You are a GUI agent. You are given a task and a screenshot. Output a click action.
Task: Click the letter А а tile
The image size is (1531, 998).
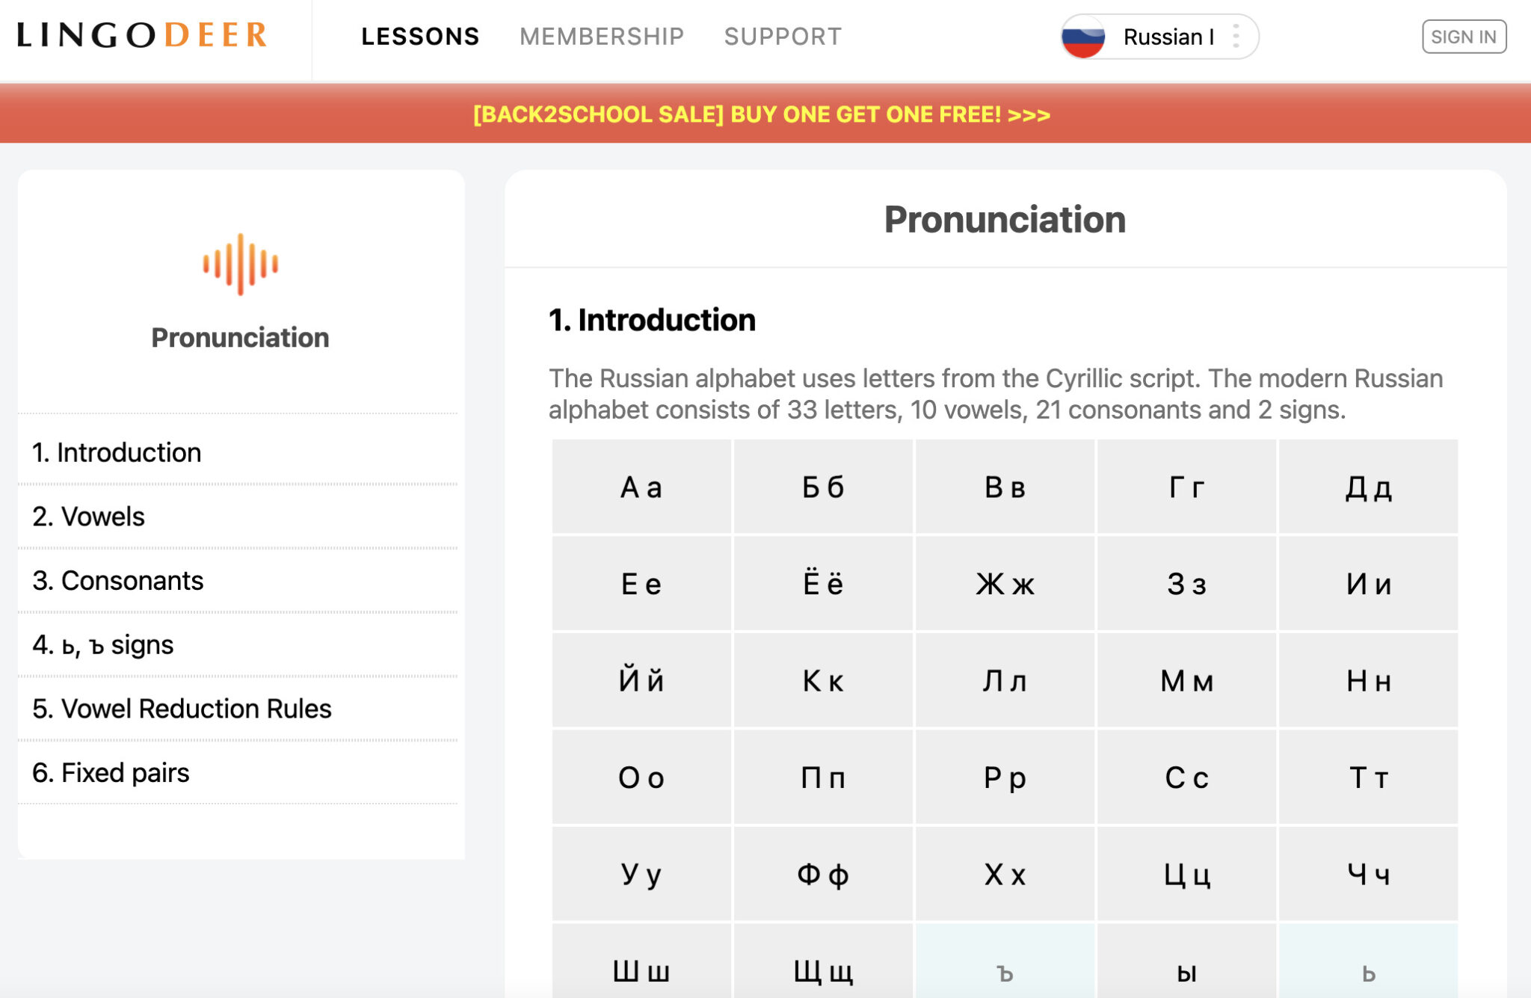click(641, 487)
